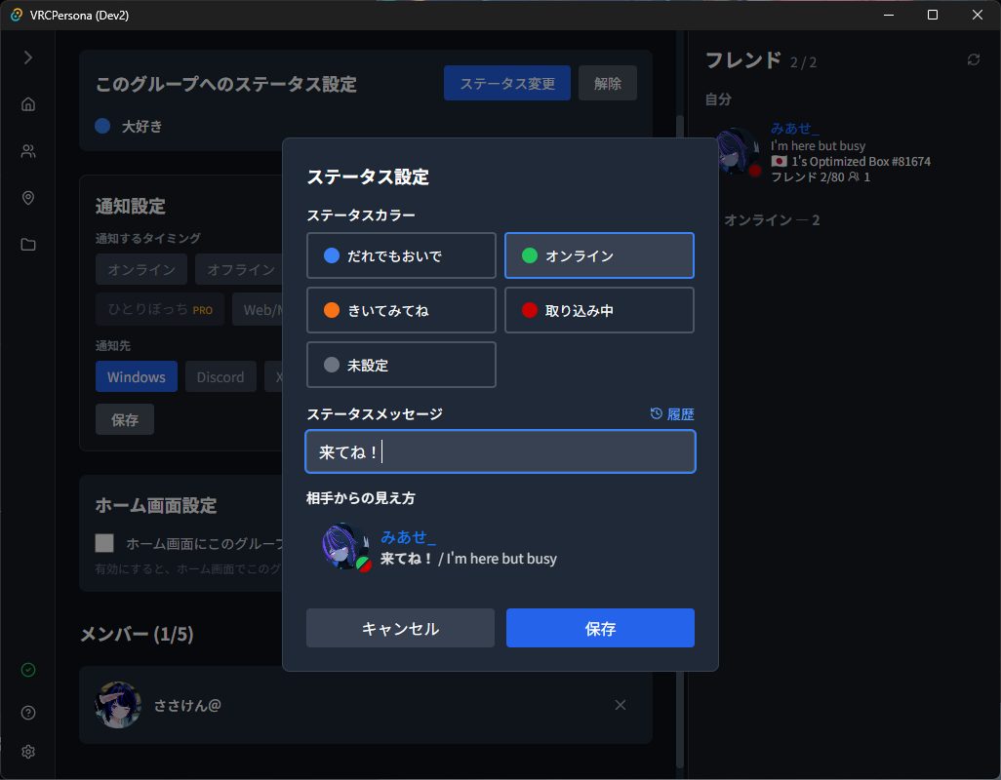1001x780 pixels.
Task: Open settings via the gear icon
Action: 27,752
